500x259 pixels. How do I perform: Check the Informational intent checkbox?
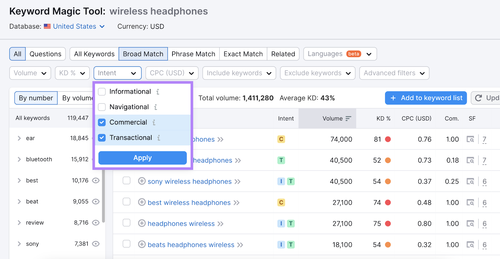click(102, 92)
